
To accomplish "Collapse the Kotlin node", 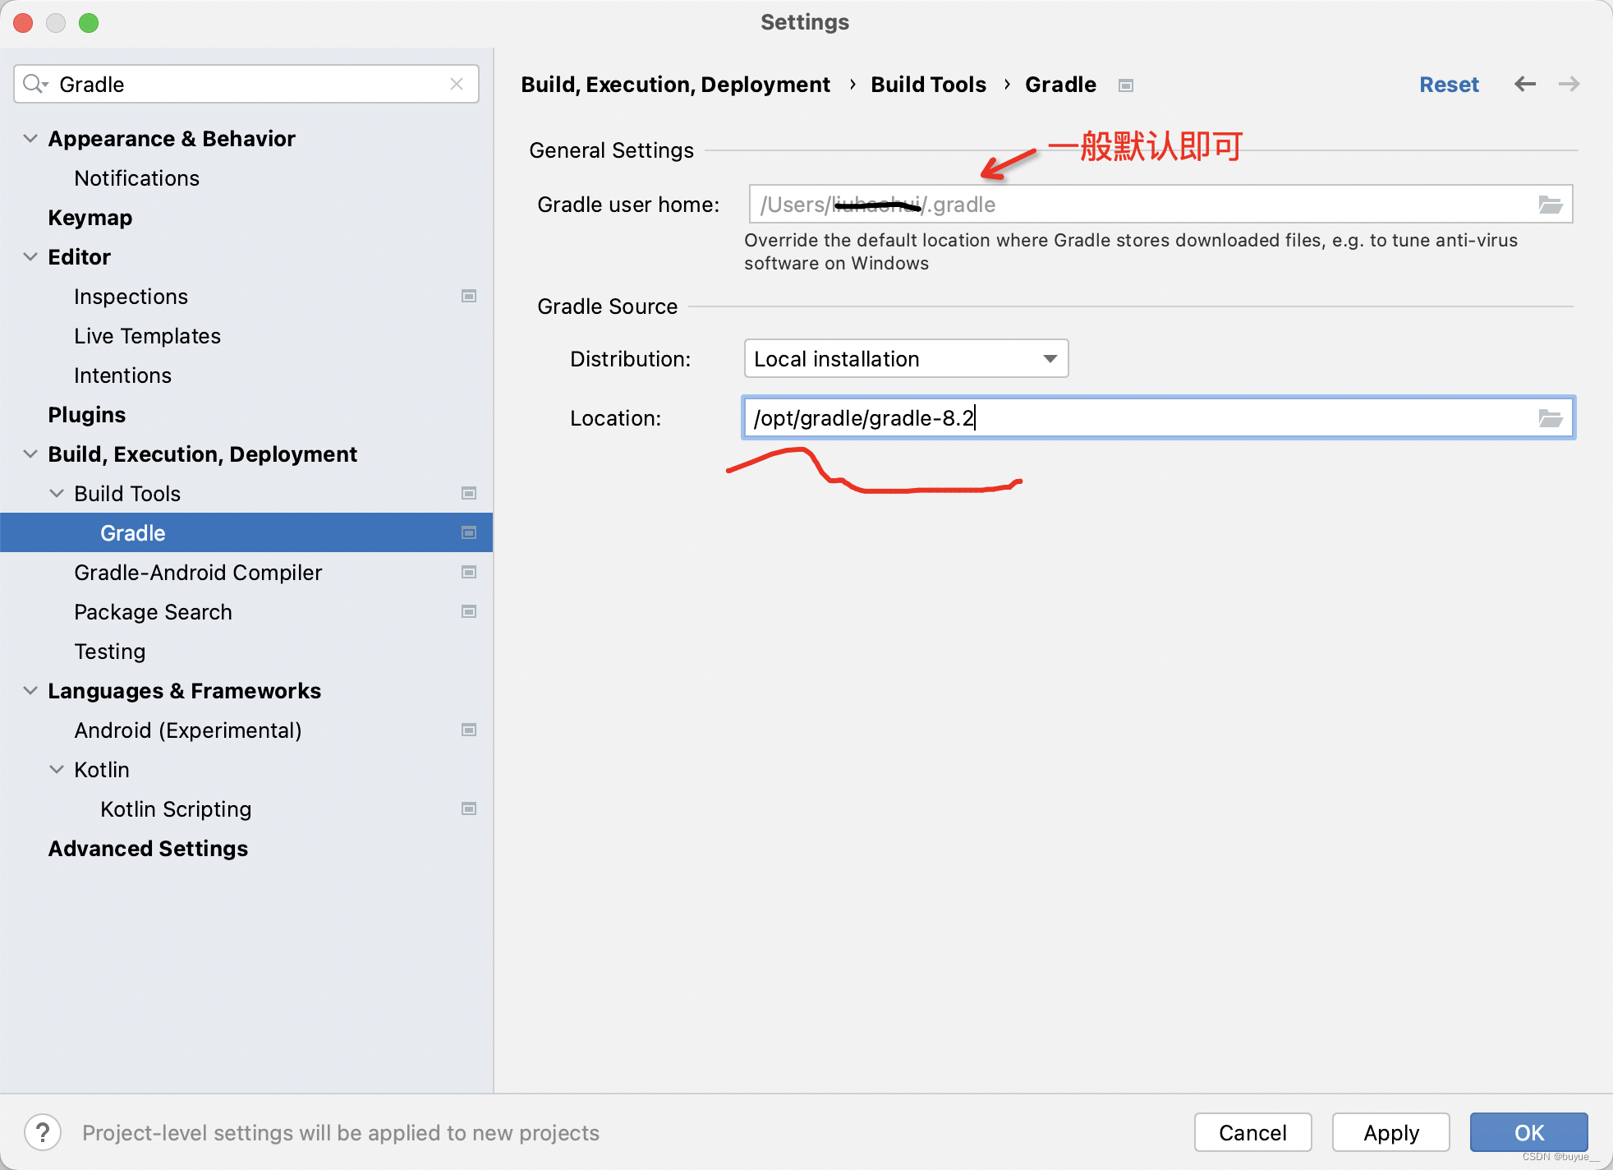I will click(x=57, y=769).
